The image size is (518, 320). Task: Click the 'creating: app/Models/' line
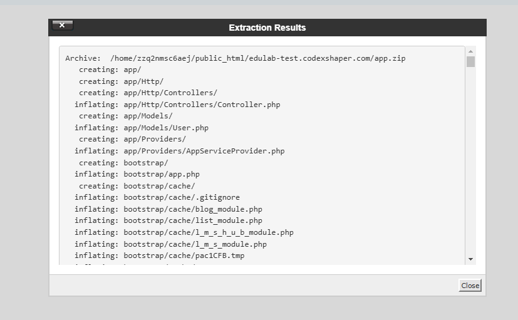[125, 116]
